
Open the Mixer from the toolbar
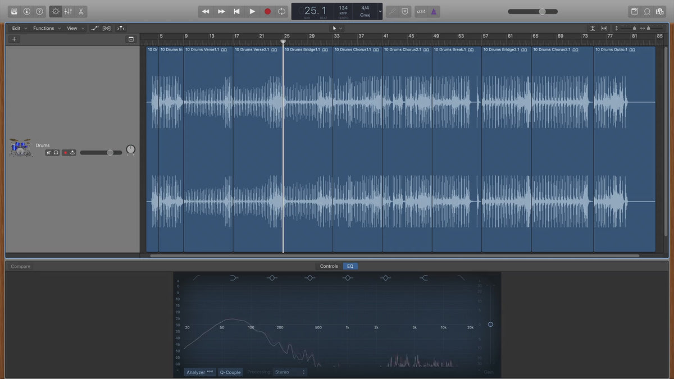[68, 11]
